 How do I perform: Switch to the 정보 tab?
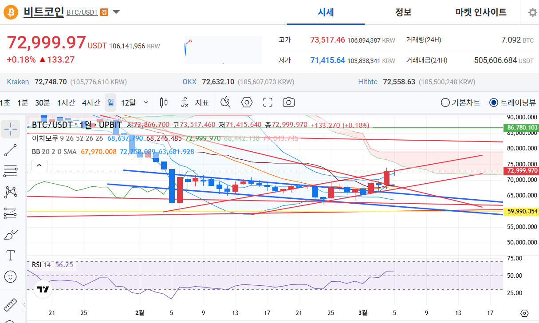coord(404,12)
